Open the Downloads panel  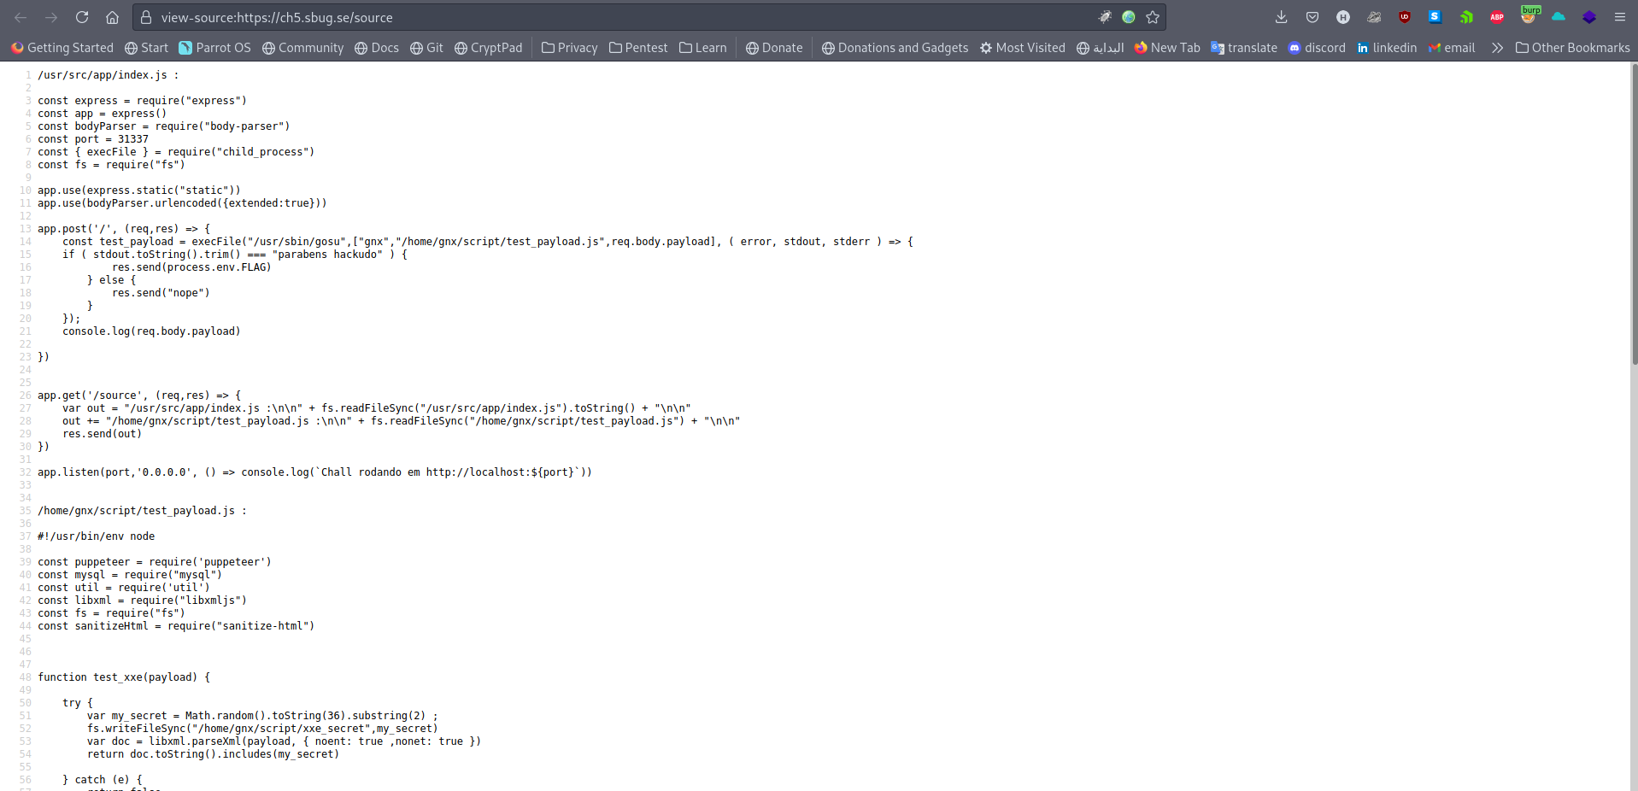click(1282, 17)
